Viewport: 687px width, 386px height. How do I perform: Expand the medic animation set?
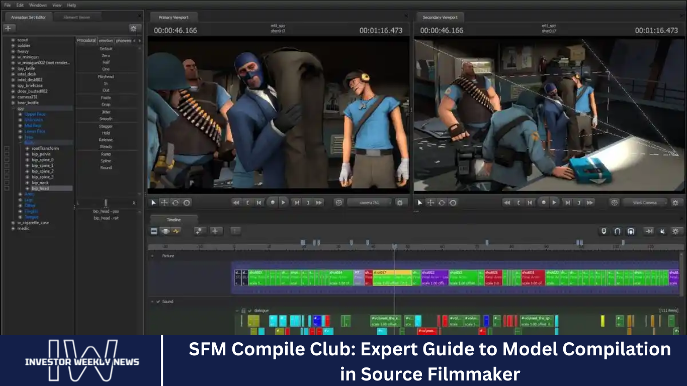13,228
